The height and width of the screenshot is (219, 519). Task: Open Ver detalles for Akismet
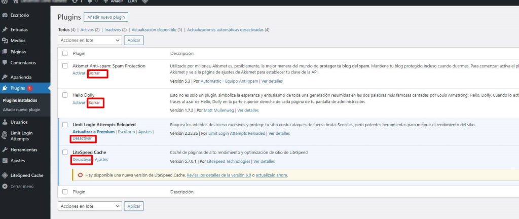(272, 81)
